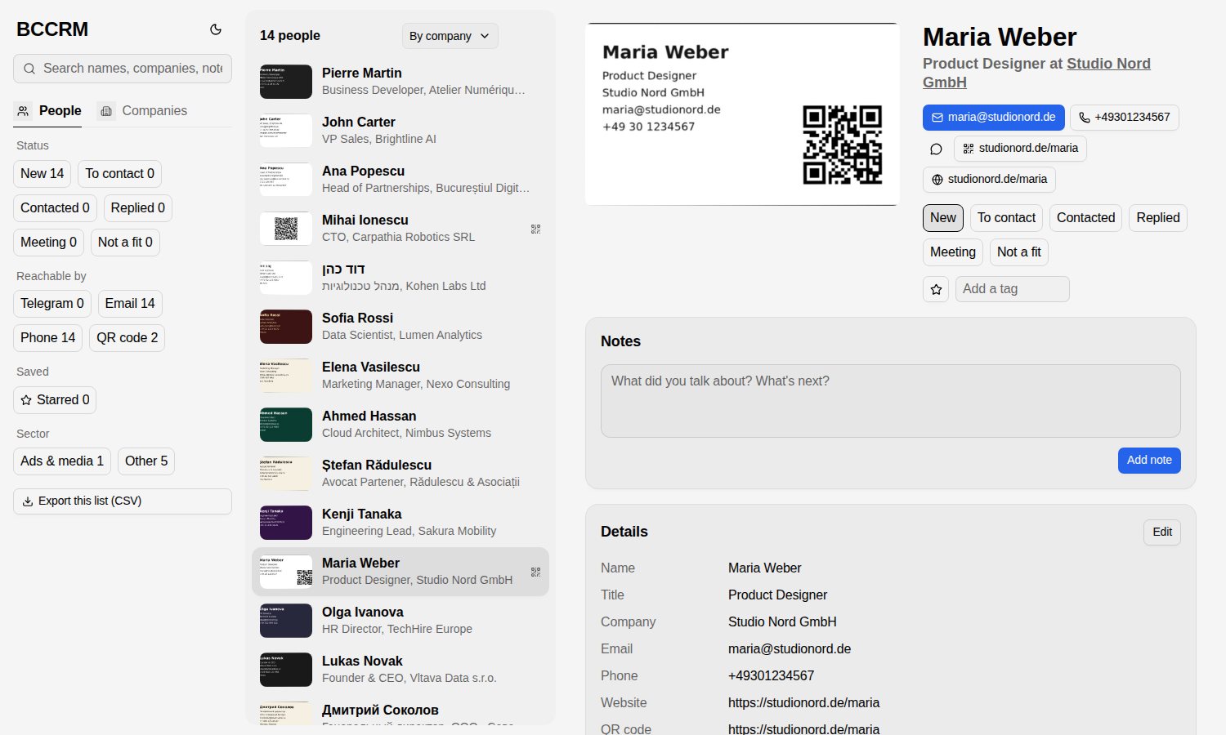Switch to the People tab

tap(49, 111)
